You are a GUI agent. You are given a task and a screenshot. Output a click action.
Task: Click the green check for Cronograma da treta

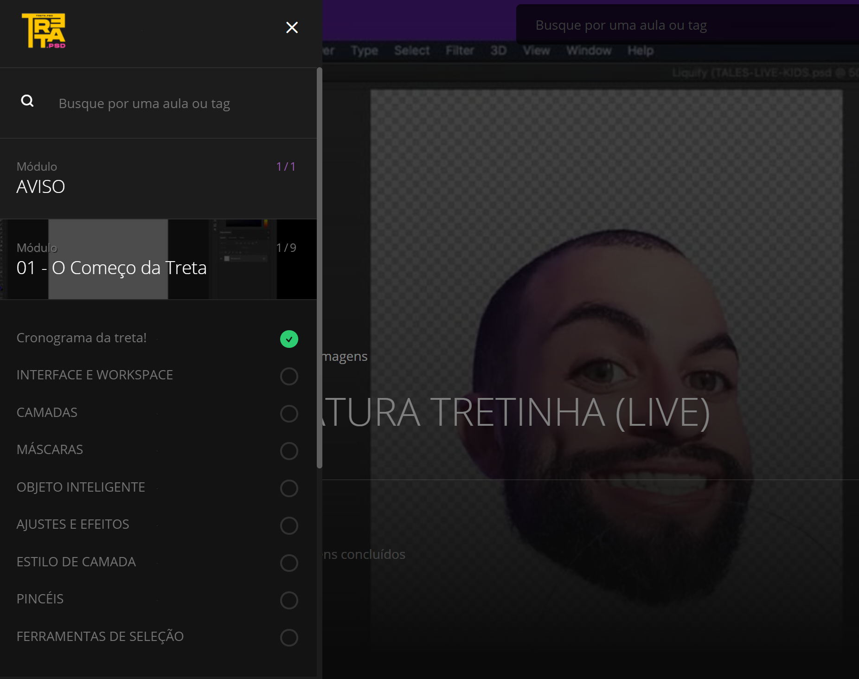point(289,339)
